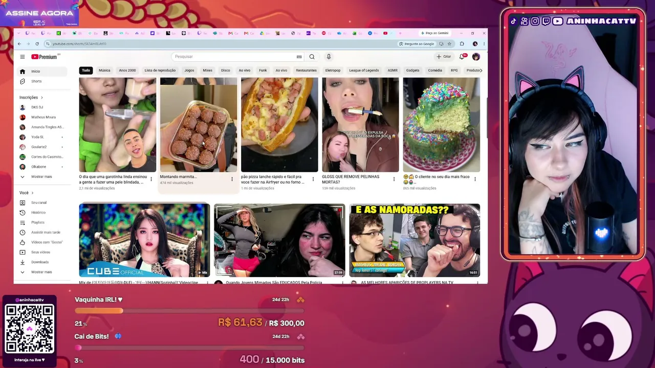Open the 'E AS NAMORADAS??' video thumbnail

414,240
